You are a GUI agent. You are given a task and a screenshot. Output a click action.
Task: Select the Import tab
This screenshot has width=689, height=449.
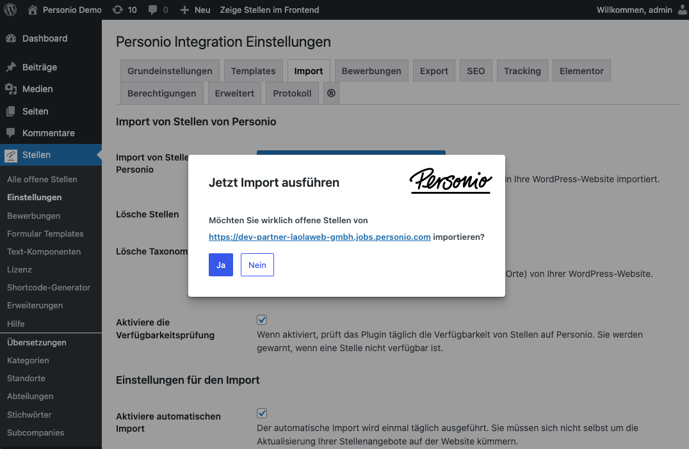pos(309,70)
